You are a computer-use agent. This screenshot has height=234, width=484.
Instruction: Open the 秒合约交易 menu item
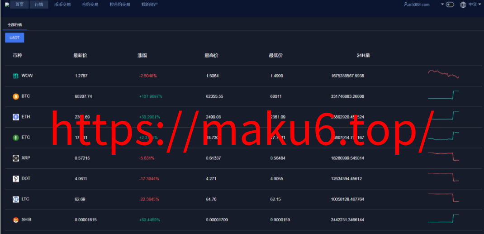[x=120, y=5]
